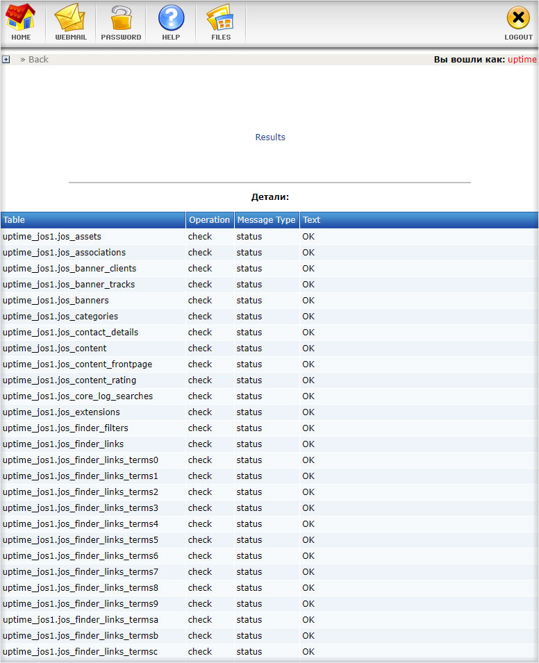The width and height of the screenshot is (539, 663).
Task: Select uptime_jos1.jos_finder_links table name
Action: coord(63,444)
